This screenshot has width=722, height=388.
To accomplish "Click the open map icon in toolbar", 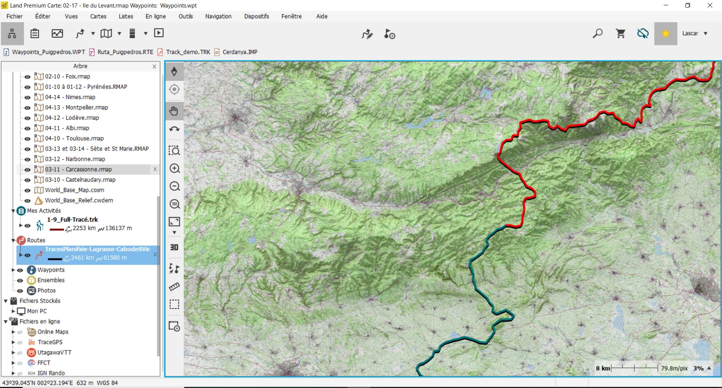I will 106,33.
